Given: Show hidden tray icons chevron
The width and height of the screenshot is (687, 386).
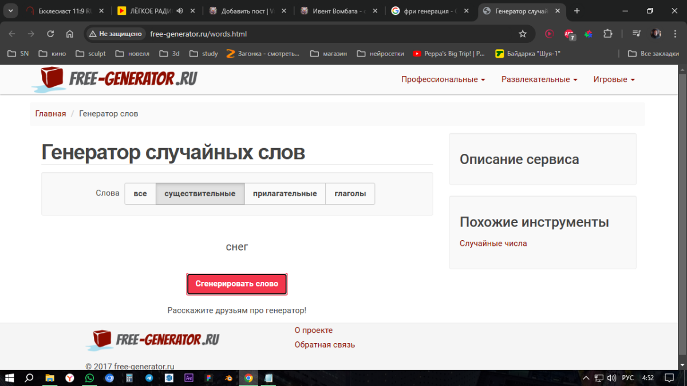Looking at the screenshot, I should tap(586, 378).
